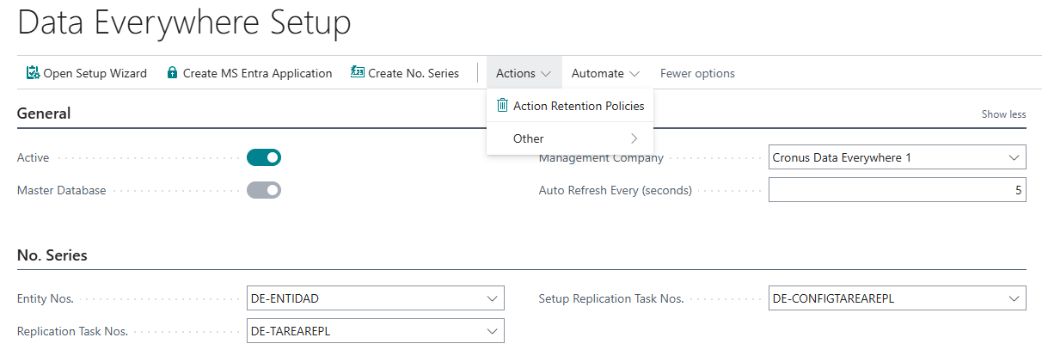Open the Actions dropdown menu
This screenshot has width=1042, height=356.
(524, 73)
